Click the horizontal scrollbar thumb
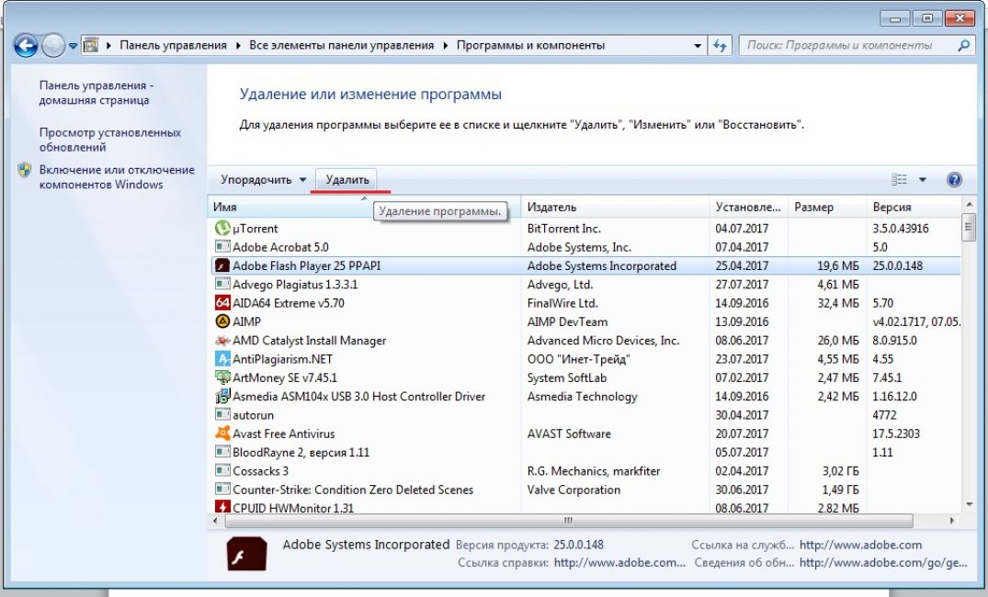 (x=568, y=521)
